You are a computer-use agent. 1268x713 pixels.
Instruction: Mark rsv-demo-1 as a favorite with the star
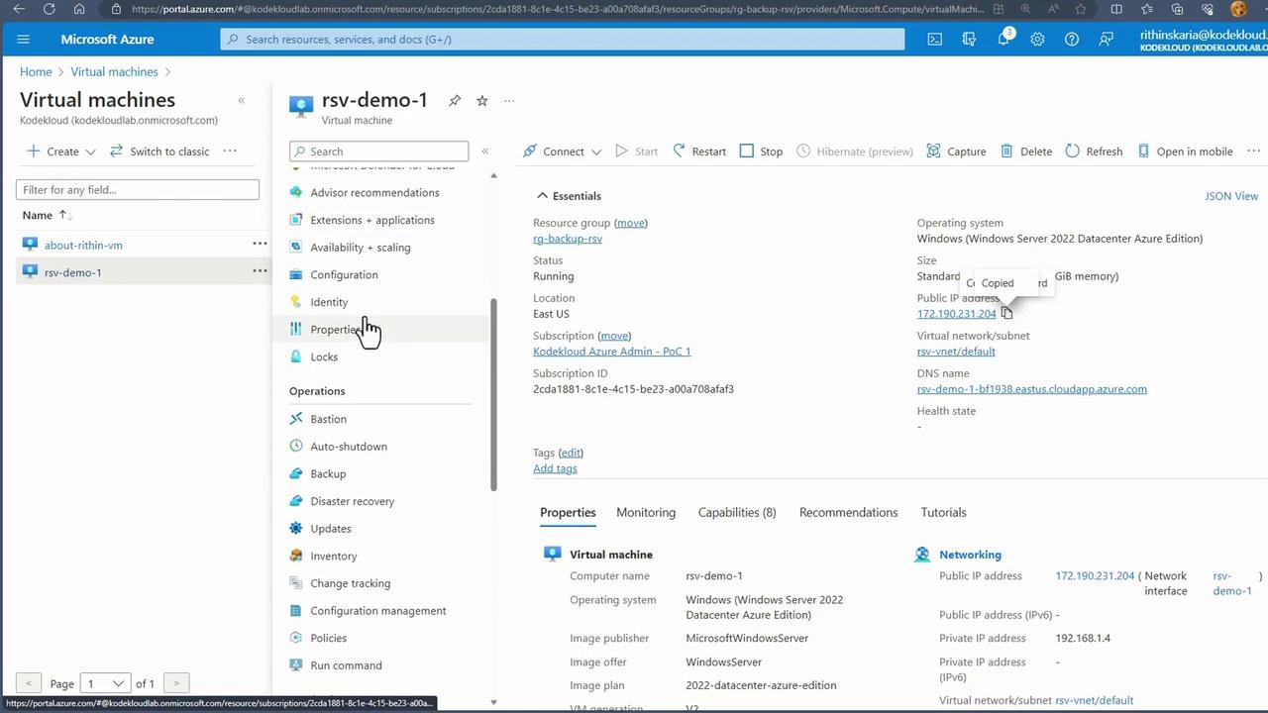click(482, 101)
